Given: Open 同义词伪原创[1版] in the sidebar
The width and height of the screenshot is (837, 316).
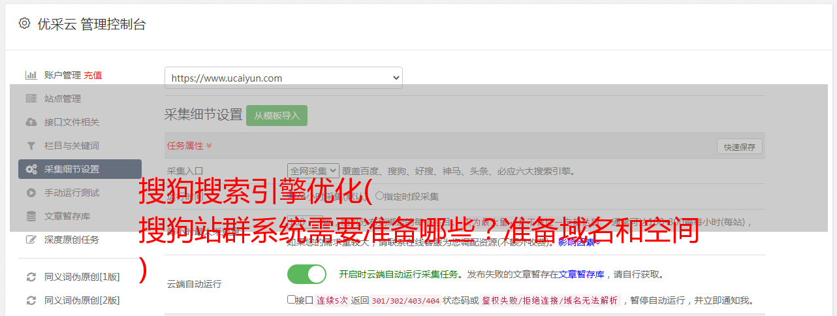Looking at the screenshot, I should click(82, 277).
